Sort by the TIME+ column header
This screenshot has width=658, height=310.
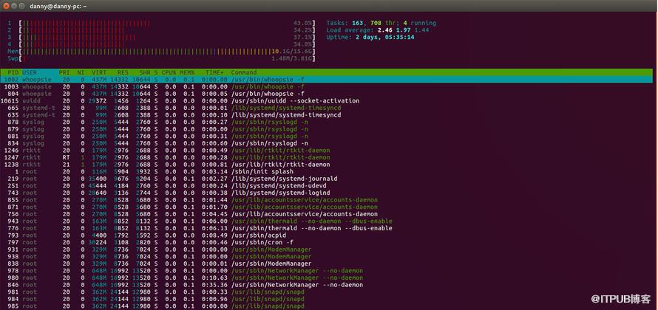214,72
